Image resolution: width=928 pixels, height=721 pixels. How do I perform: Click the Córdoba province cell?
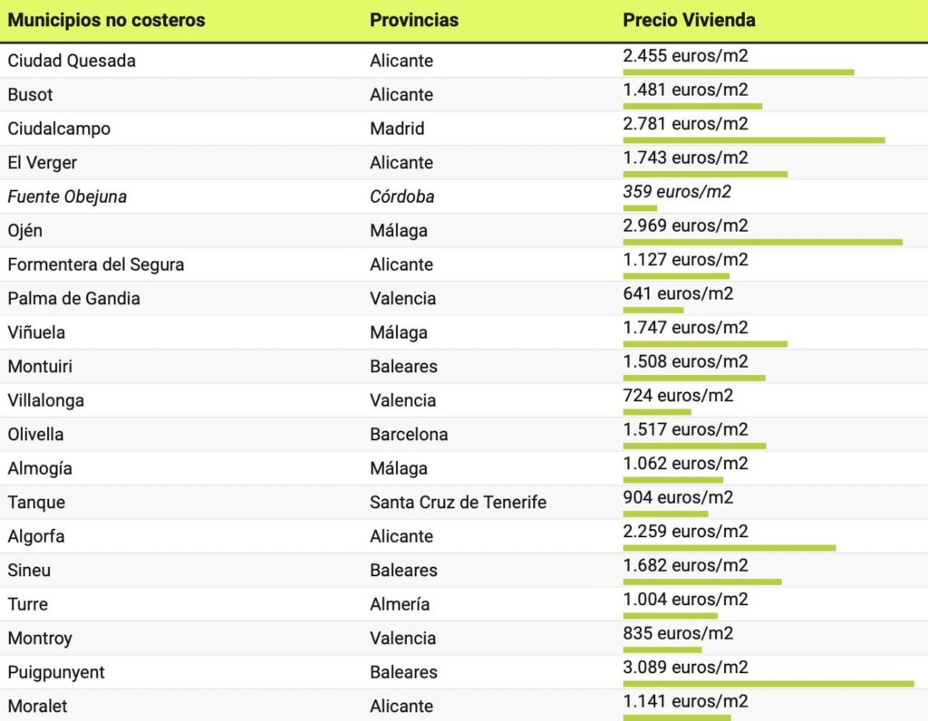pyautogui.click(x=401, y=197)
